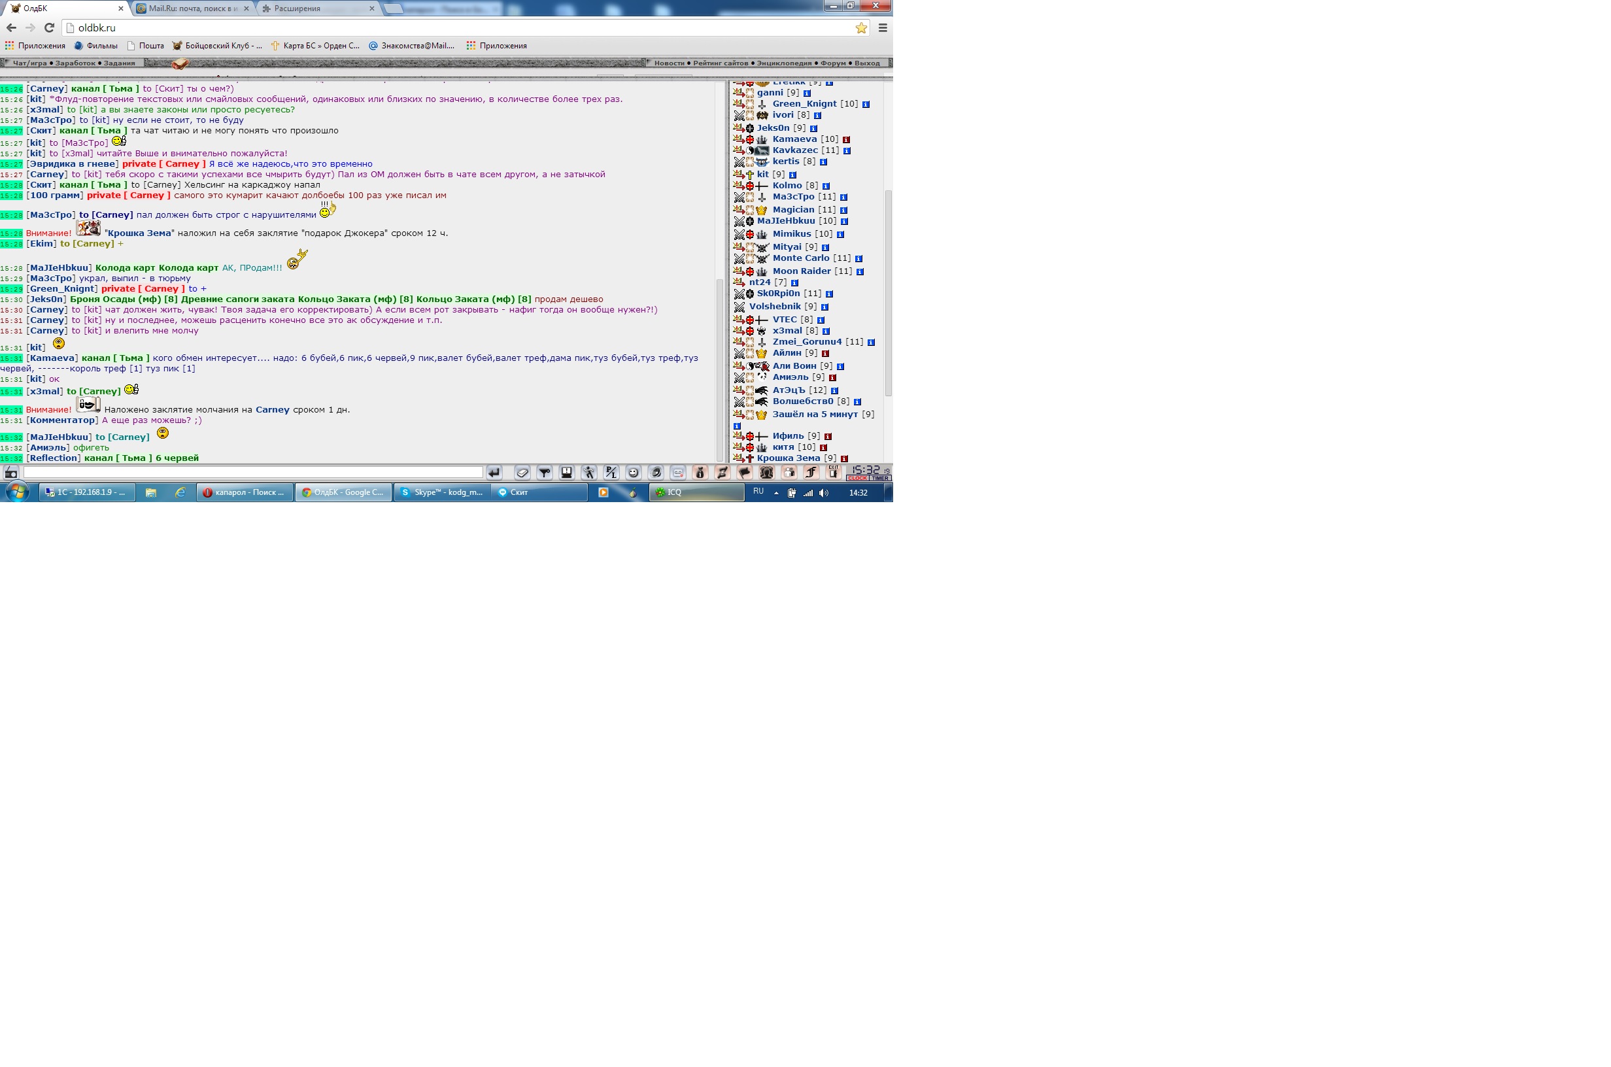Screen dimensions: 1611x1067
Task: Open the Chrome hamburger menu
Action: [883, 28]
